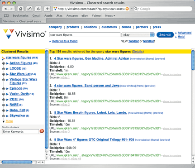Viewport: 195px width, 168px height.
Task: Open the company menu link
Action: 55,27
